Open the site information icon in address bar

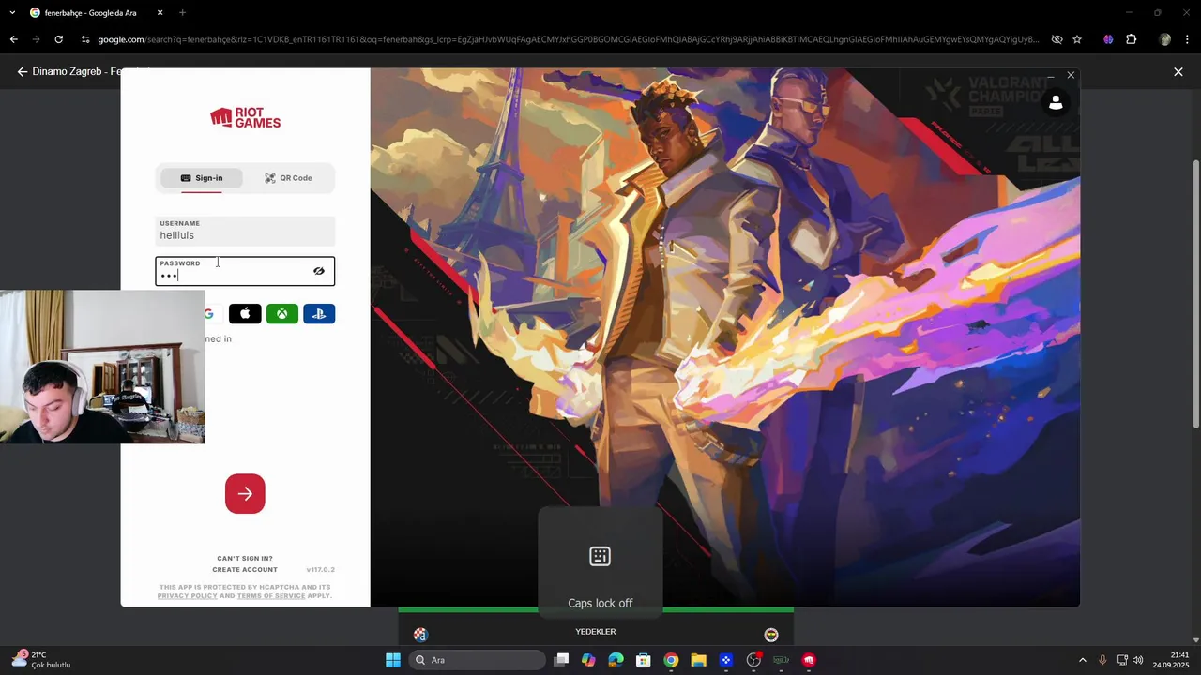[x=85, y=39]
